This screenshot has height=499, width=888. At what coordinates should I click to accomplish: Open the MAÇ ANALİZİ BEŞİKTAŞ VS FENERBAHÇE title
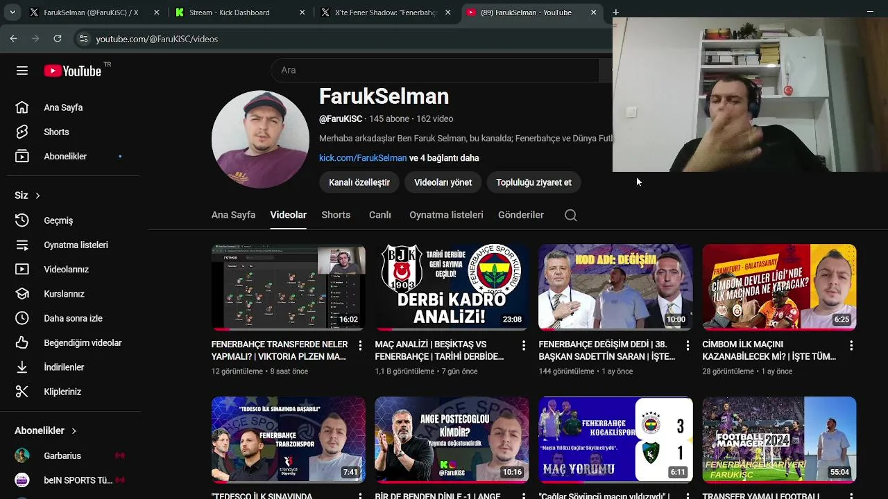(440, 351)
